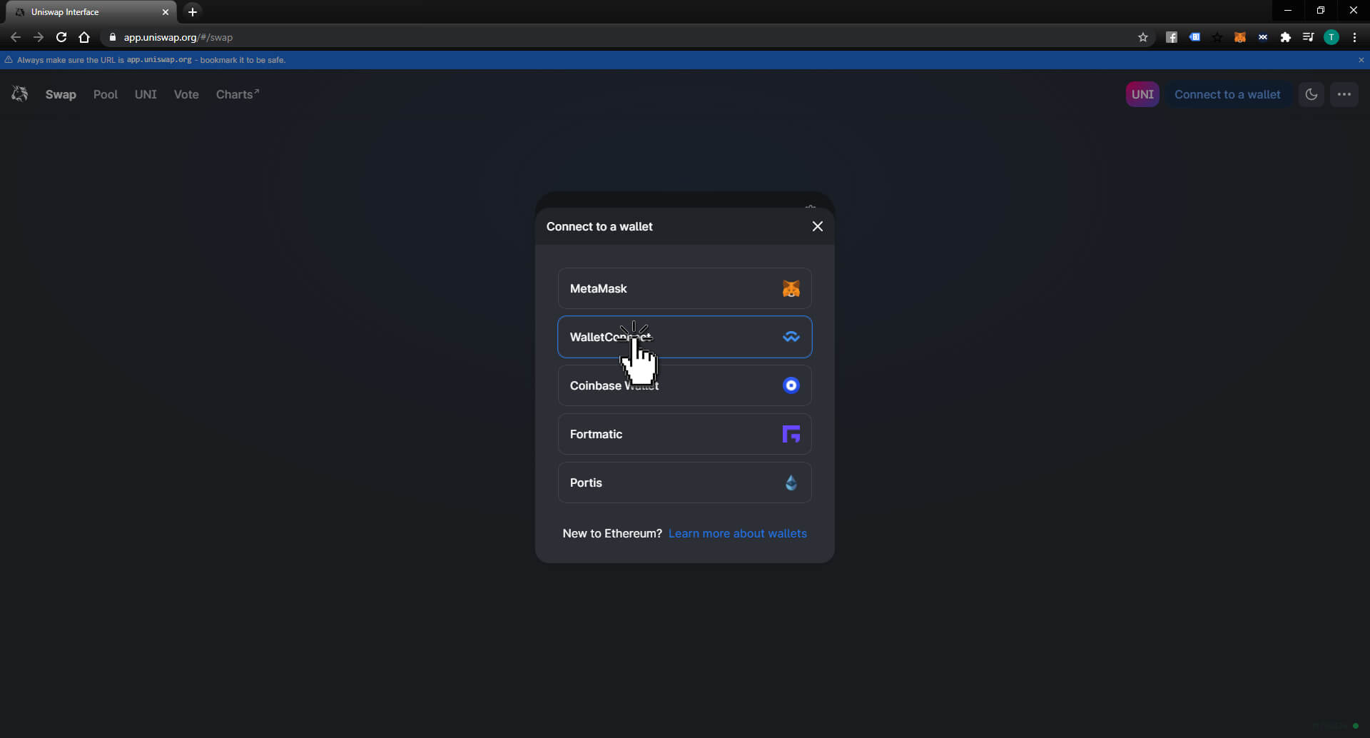The height and width of the screenshot is (738, 1370).
Task: Click the browser forward arrow
Action: pos(39,37)
